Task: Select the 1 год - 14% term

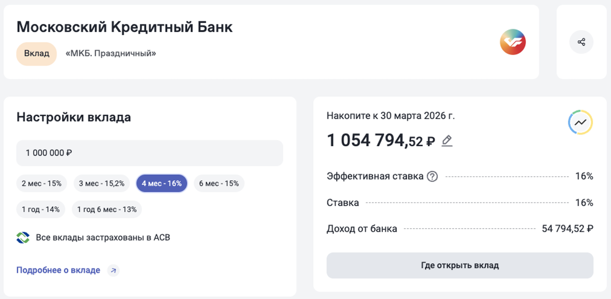Action: click(x=40, y=209)
